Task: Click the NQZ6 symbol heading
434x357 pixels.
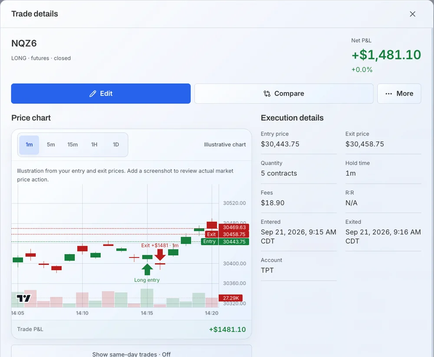Action: [24, 43]
